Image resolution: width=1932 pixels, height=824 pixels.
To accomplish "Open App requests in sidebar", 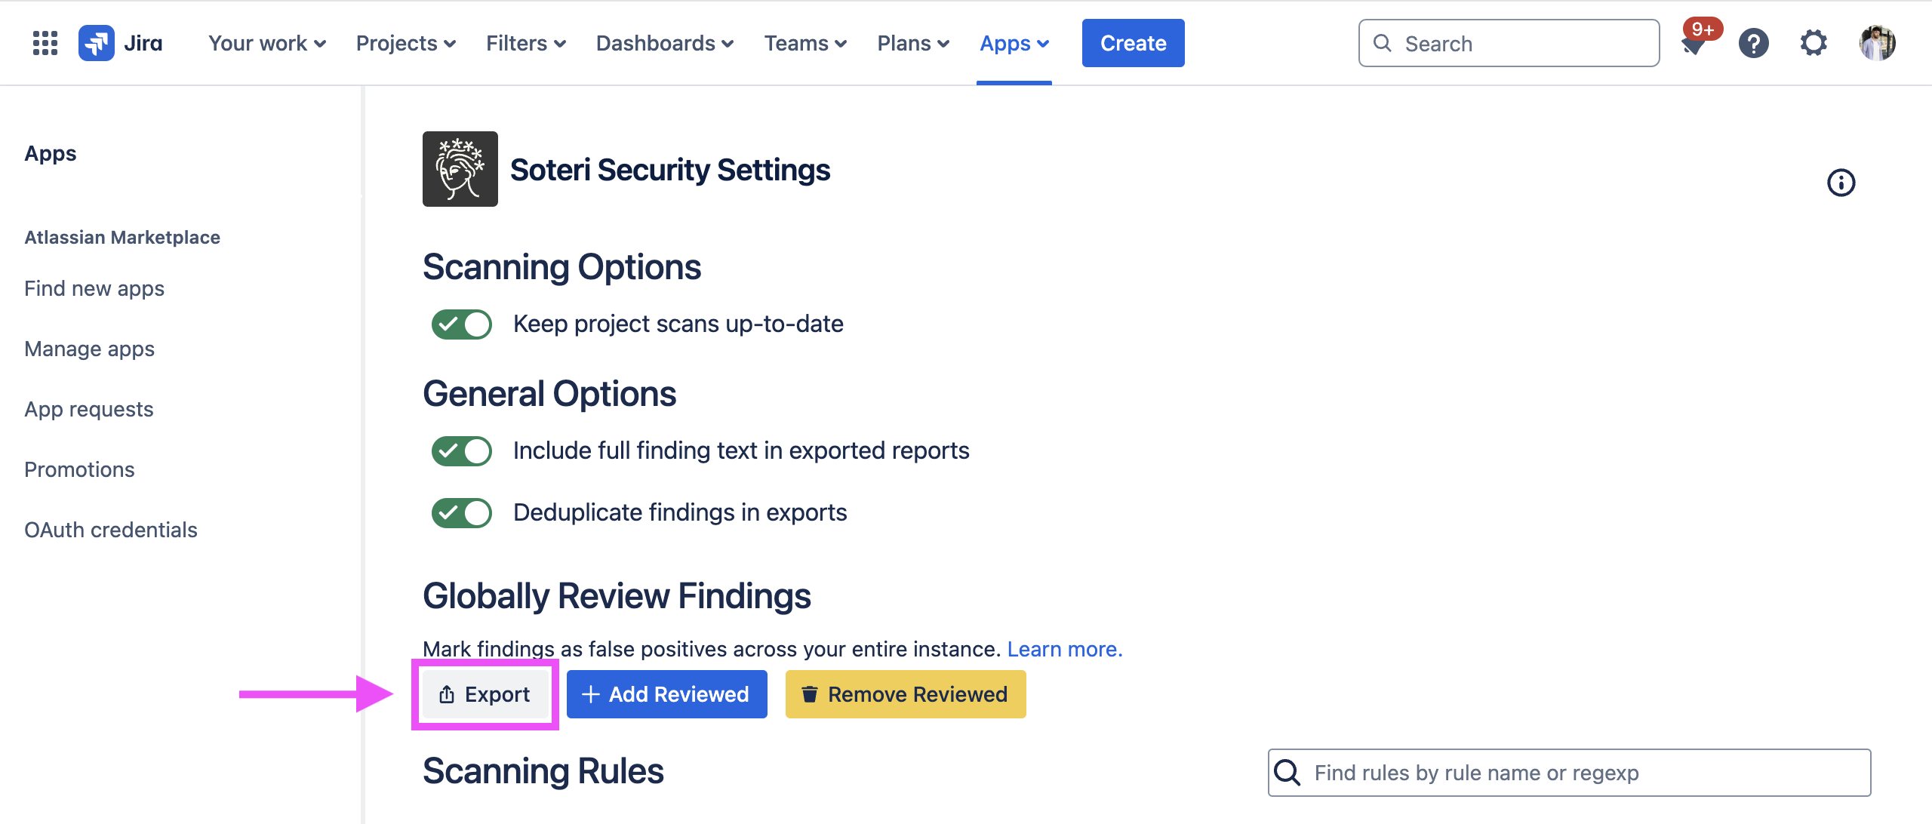I will [x=89, y=409].
